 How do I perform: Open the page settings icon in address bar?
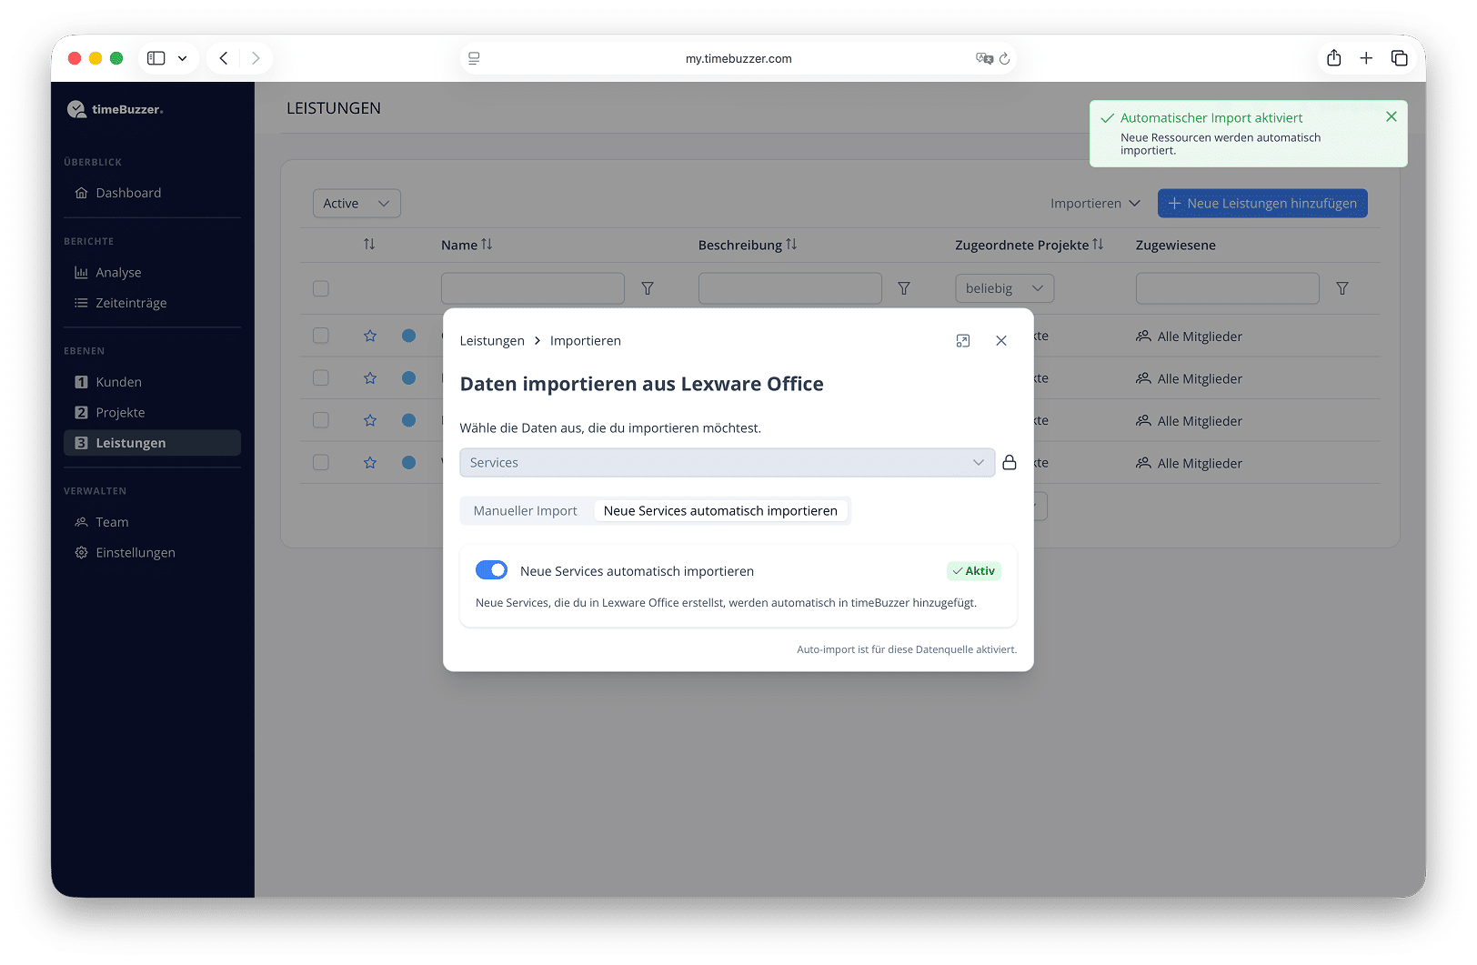474,58
